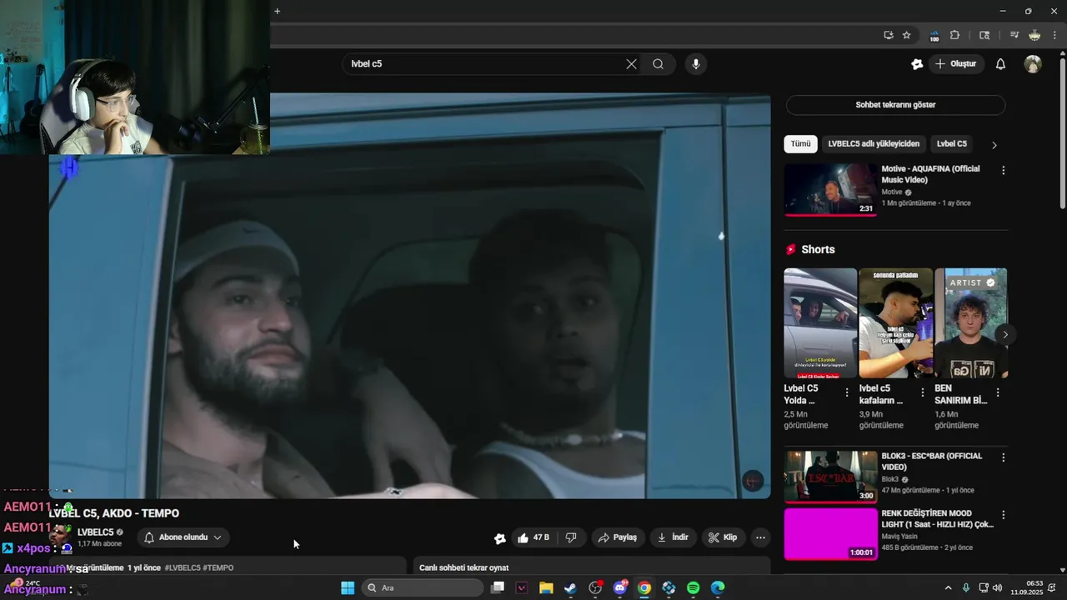Open the Task View taskbar icon
This screenshot has height=600, width=1067.
(497, 587)
